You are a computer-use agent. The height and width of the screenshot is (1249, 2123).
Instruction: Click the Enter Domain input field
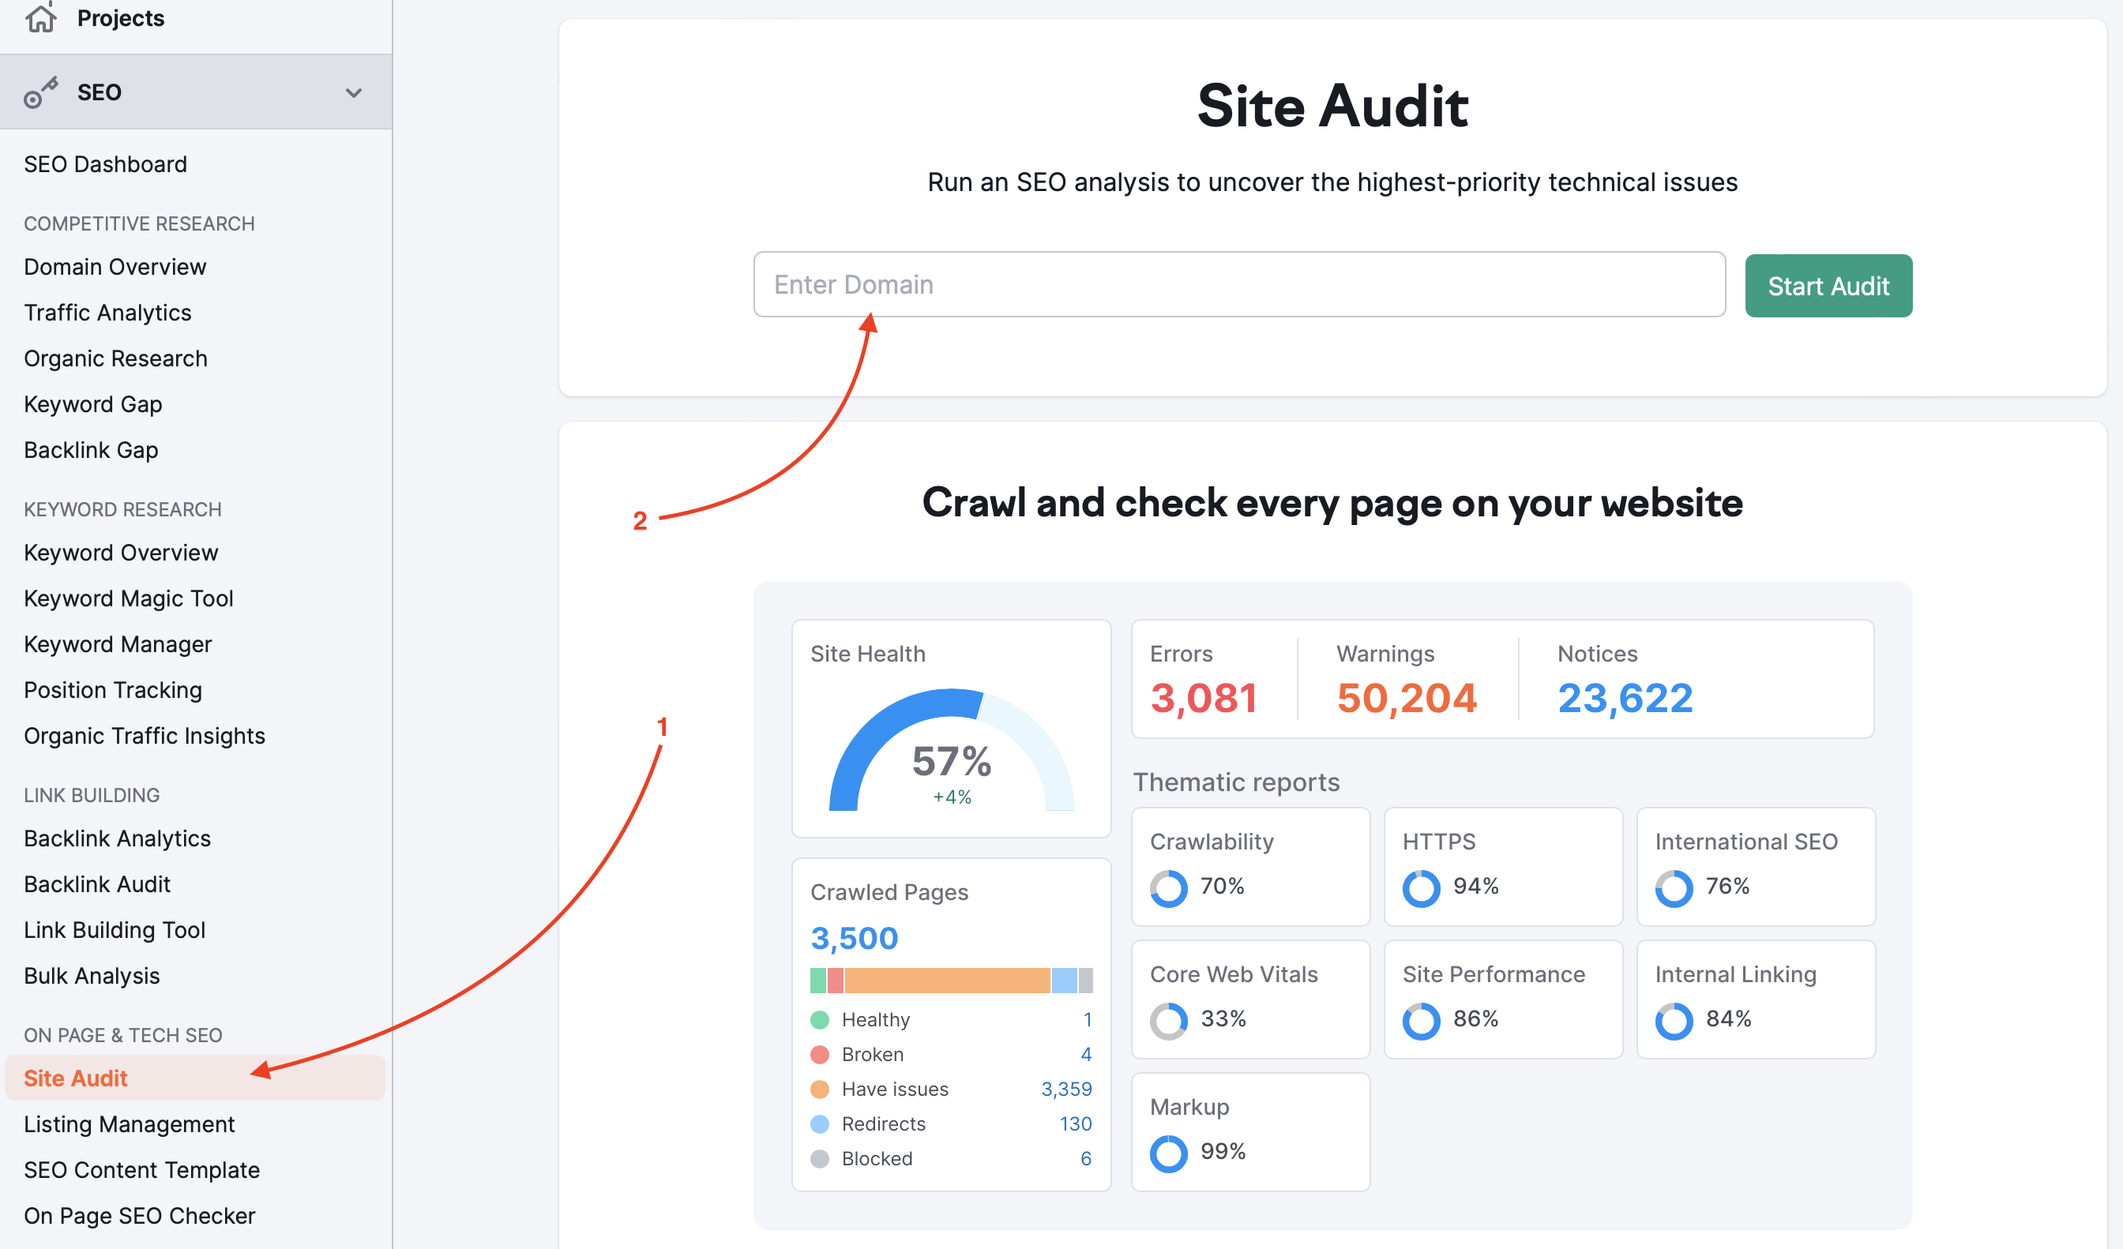click(1240, 284)
